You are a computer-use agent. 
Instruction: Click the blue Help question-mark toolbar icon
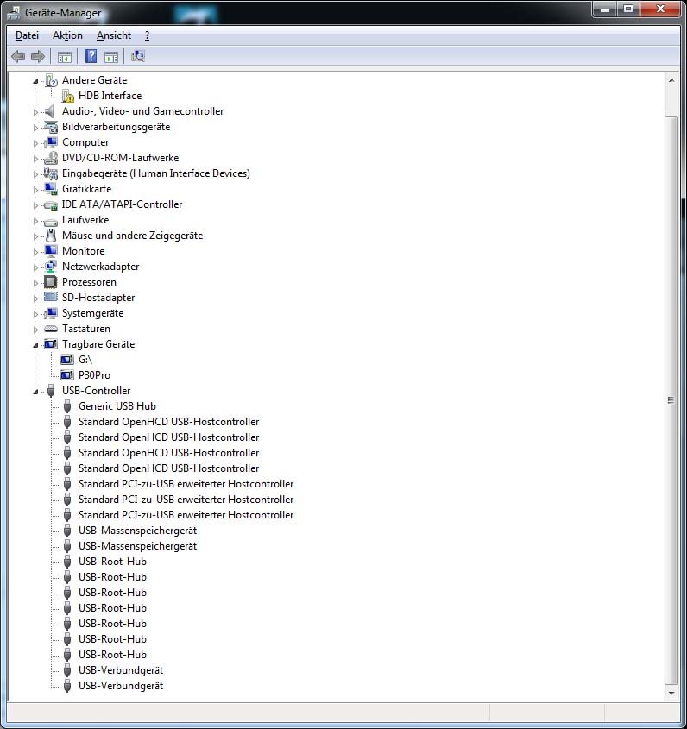pos(91,56)
